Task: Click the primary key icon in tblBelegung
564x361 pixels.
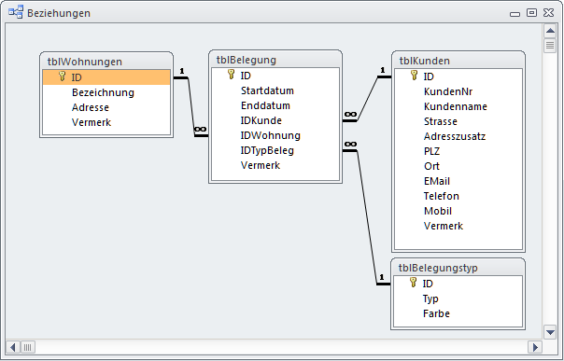Action: (232, 75)
